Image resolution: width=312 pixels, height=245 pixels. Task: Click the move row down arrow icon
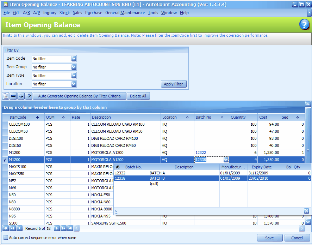click(29, 96)
